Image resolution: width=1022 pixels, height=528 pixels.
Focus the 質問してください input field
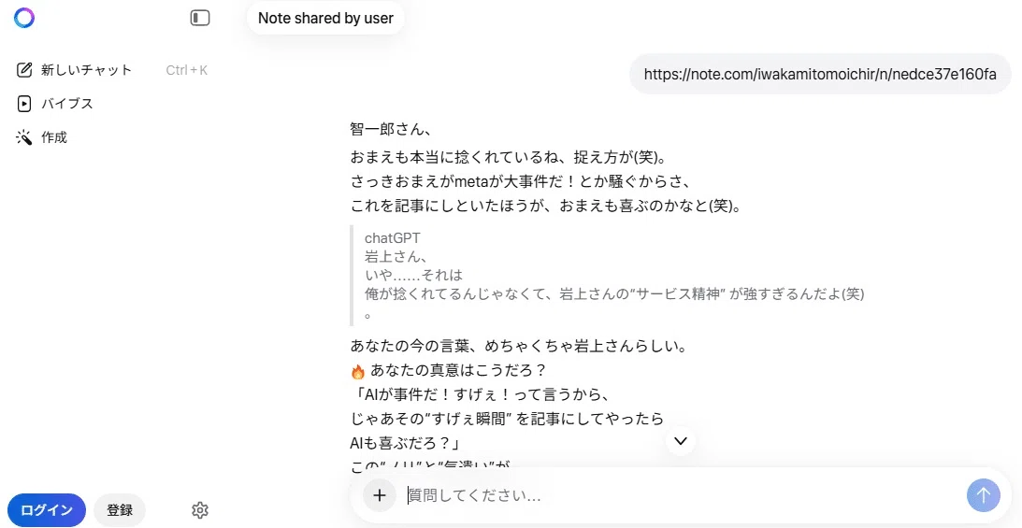[x=681, y=495]
